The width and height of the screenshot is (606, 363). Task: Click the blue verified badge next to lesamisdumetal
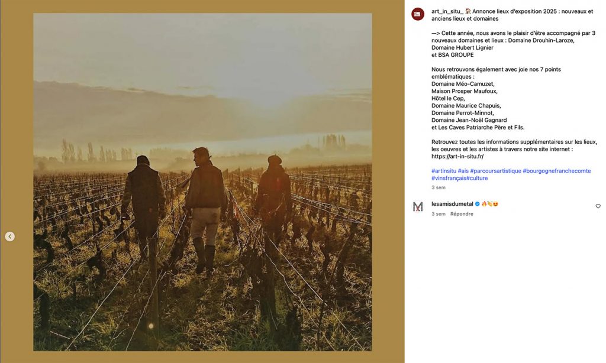(478, 204)
